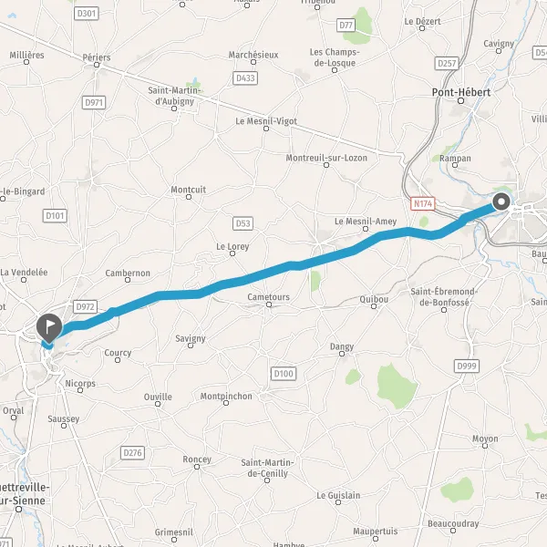Click the N174 red road shield
Image resolution: width=547 pixels, height=547 pixels.
coord(423,203)
